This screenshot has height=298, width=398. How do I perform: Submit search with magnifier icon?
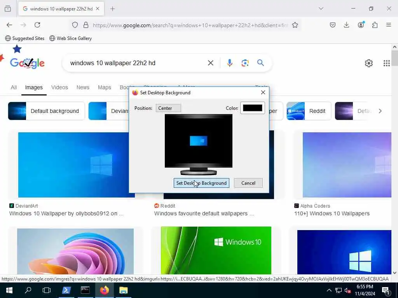coord(260,63)
